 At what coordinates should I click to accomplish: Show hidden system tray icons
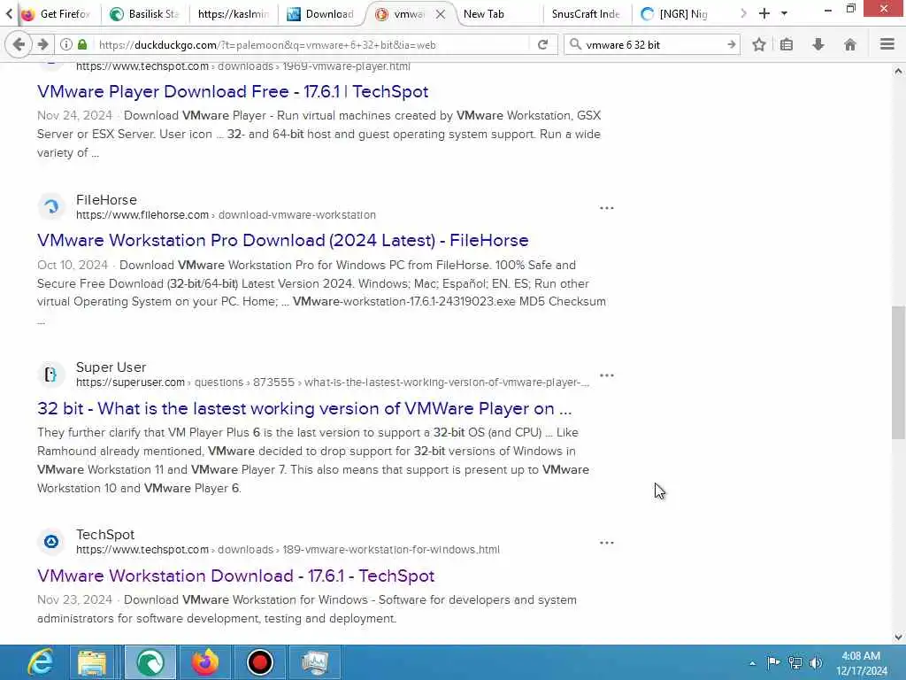pyautogui.click(x=752, y=662)
